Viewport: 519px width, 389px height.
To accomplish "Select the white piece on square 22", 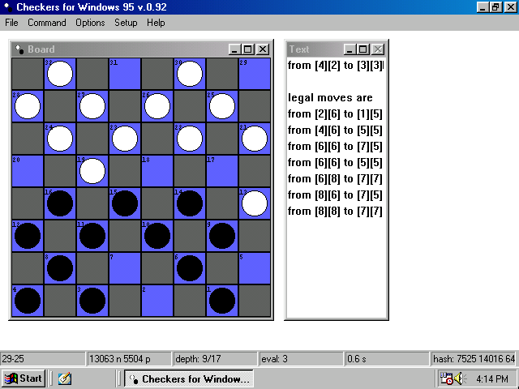I will pyautogui.click(x=190, y=139).
